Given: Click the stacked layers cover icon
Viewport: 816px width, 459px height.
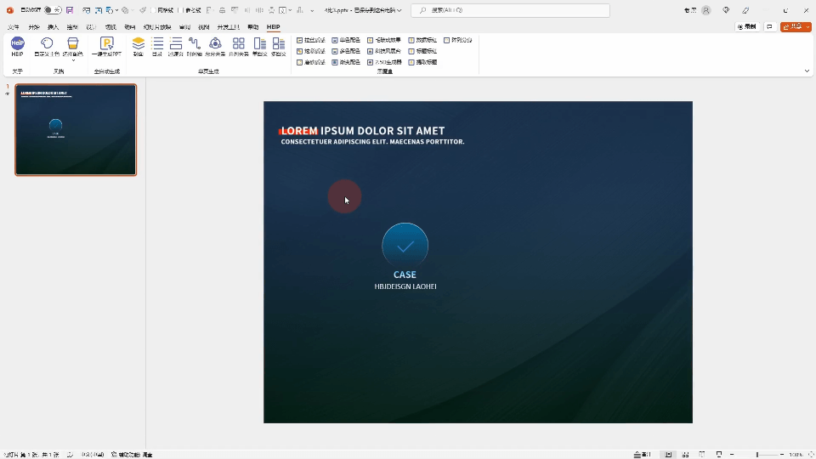Looking at the screenshot, I should [138, 43].
